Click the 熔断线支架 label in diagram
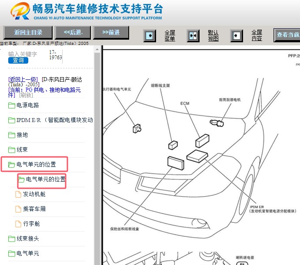This screenshot has width=300, height=265. click(x=160, y=85)
